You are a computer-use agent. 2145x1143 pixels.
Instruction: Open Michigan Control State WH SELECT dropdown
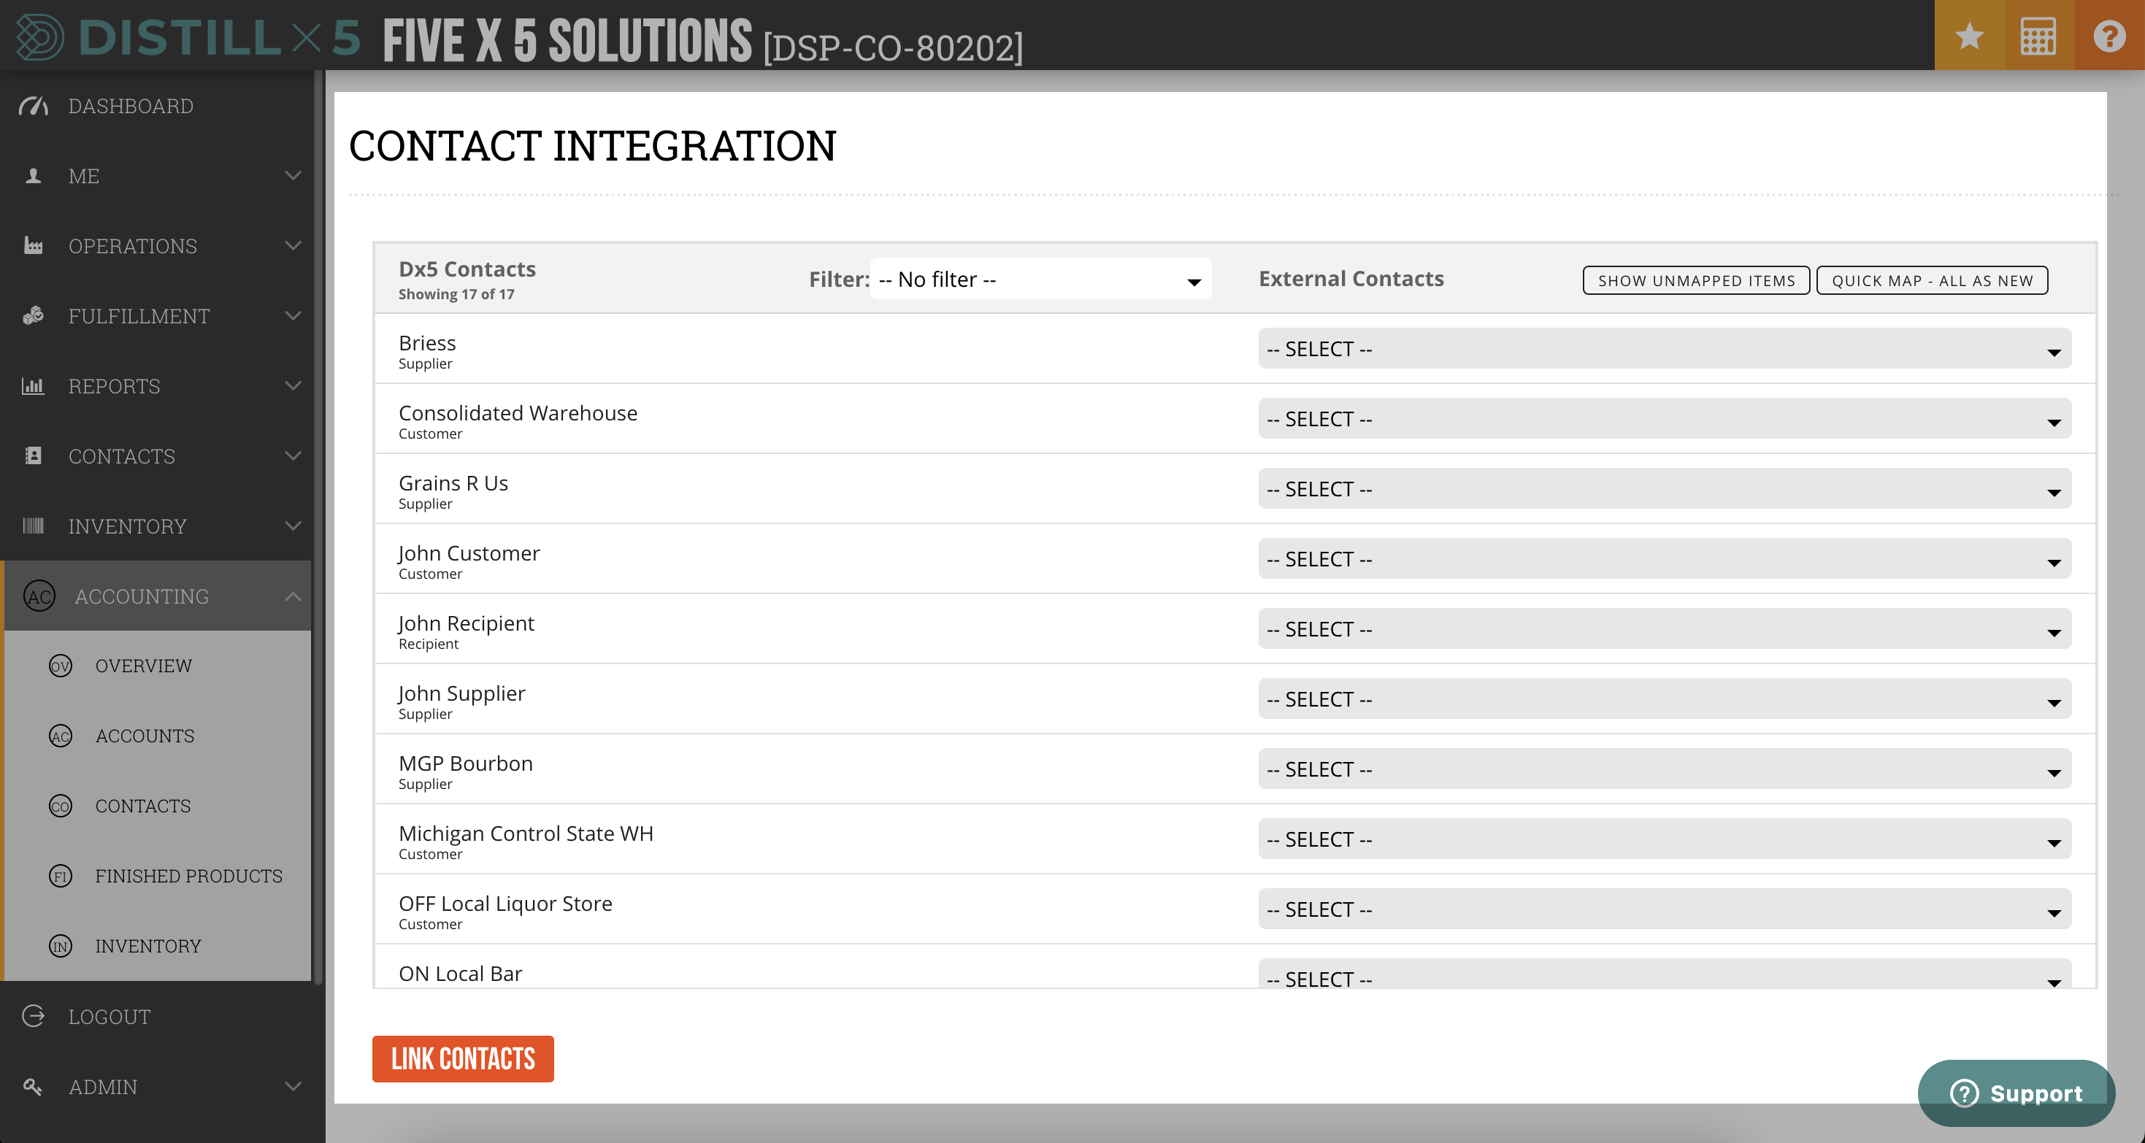coord(1665,839)
